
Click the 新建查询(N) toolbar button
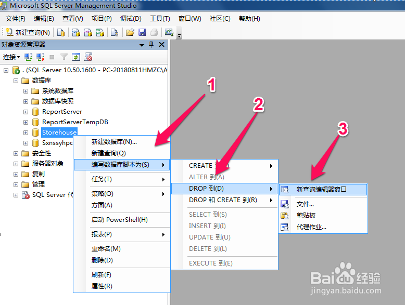click(x=28, y=33)
